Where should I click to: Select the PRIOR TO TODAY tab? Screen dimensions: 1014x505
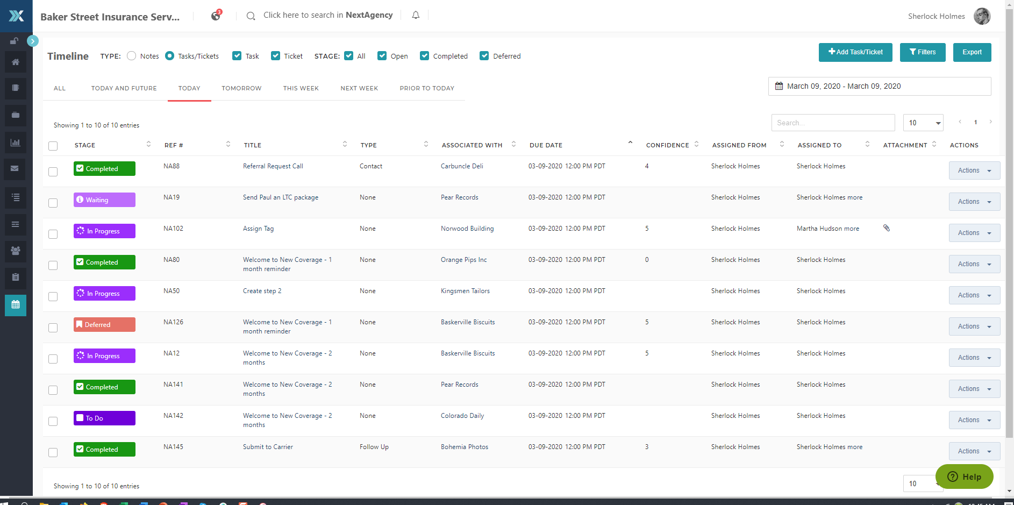pyautogui.click(x=427, y=88)
